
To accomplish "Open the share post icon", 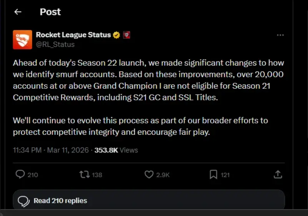I will tap(278, 174).
